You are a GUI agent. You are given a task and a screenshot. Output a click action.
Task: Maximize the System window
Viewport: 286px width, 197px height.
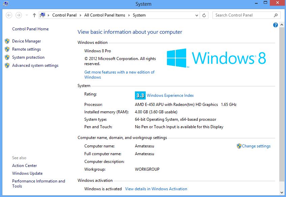coord(265,3)
